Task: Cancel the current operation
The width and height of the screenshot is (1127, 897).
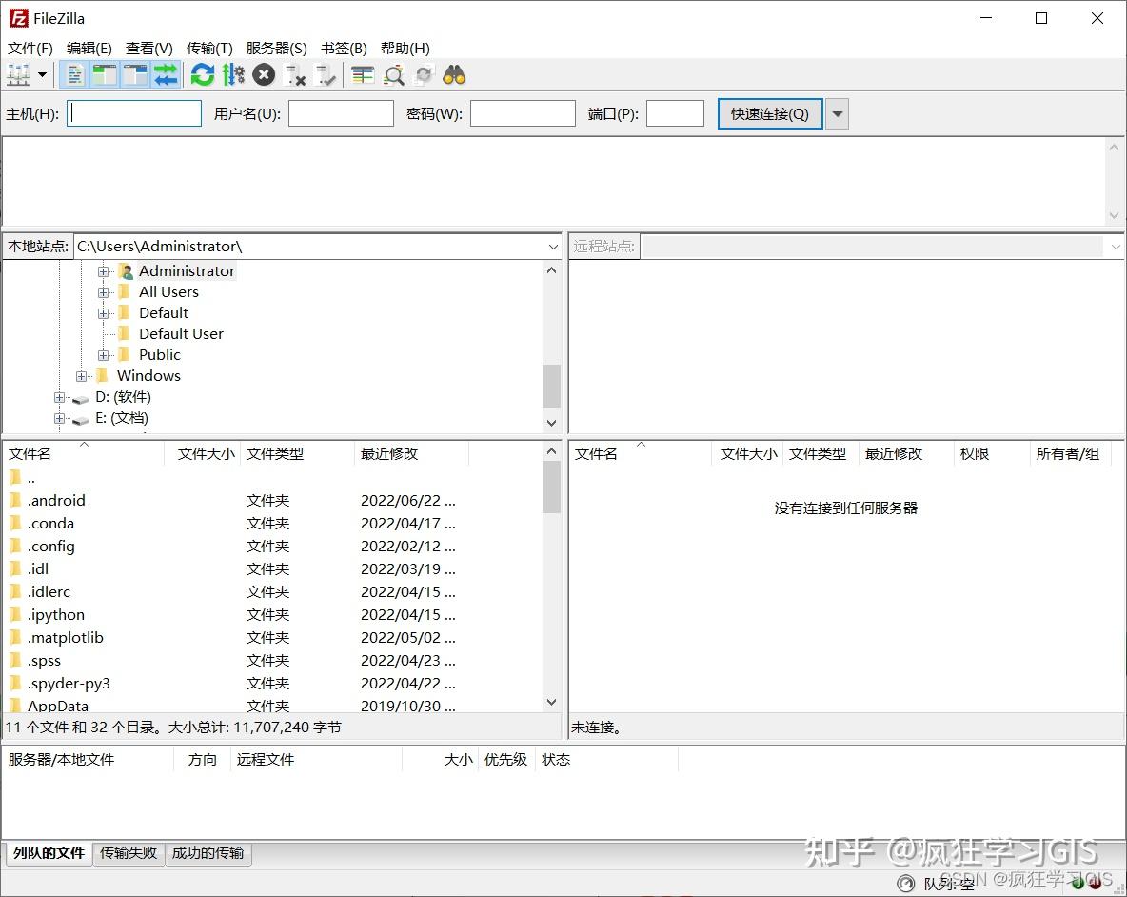Action: coord(265,74)
